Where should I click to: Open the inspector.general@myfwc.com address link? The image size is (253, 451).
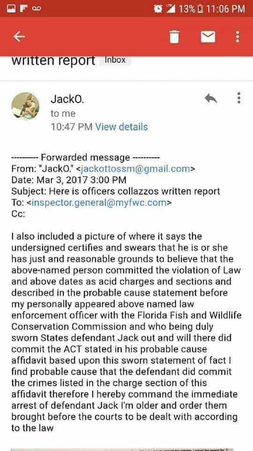coord(99,203)
